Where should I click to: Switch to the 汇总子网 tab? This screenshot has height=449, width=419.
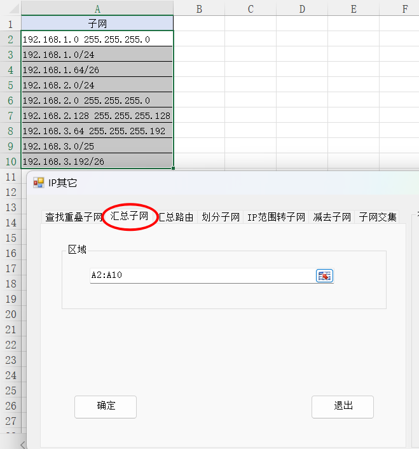coord(129,216)
